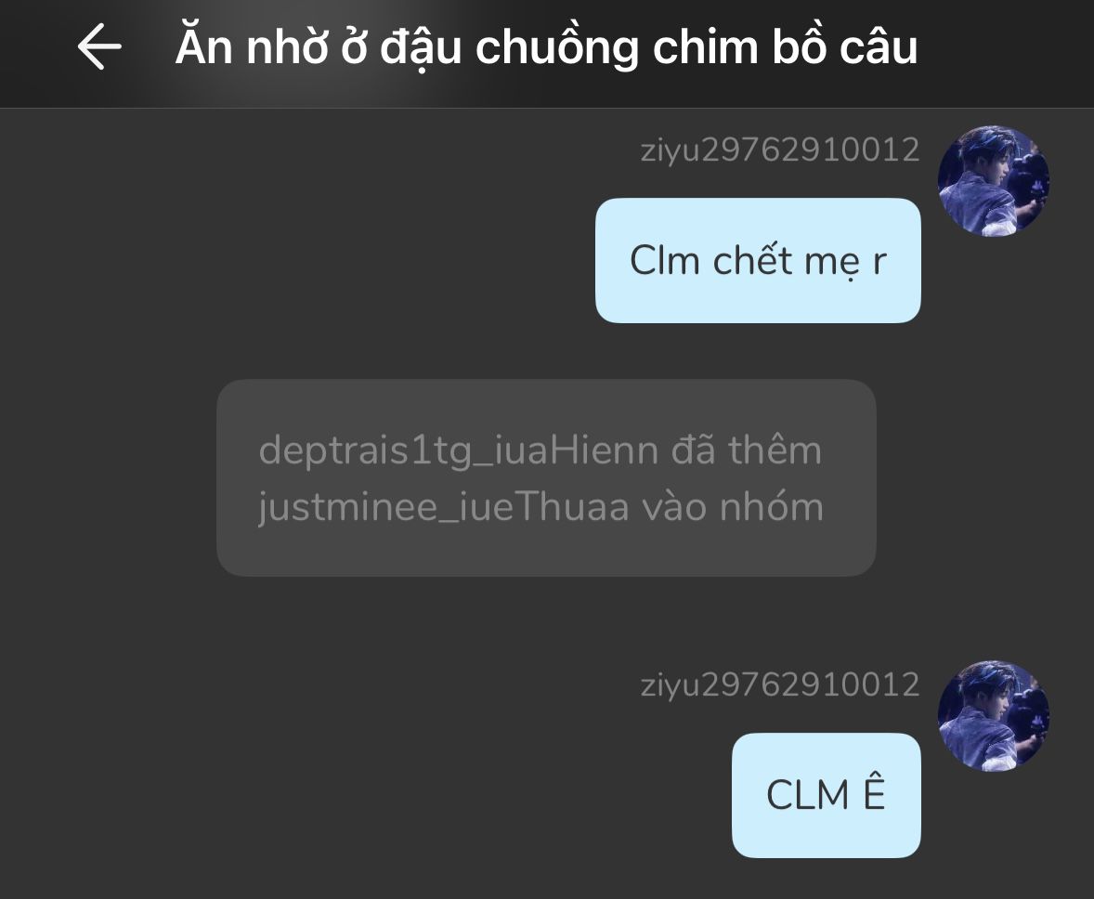The image size is (1094, 899).
Task: Click the words "vào nhóm" in the notification
Action: click(733, 507)
